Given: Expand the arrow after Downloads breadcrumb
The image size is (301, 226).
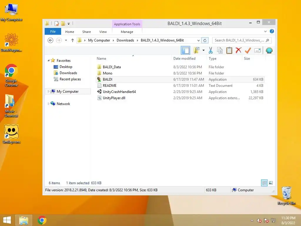Looking at the screenshot, I should click(138, 40).
